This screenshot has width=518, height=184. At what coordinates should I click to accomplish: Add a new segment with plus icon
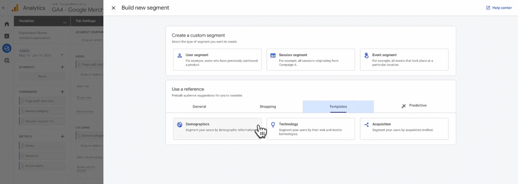(x=62, y=67)
